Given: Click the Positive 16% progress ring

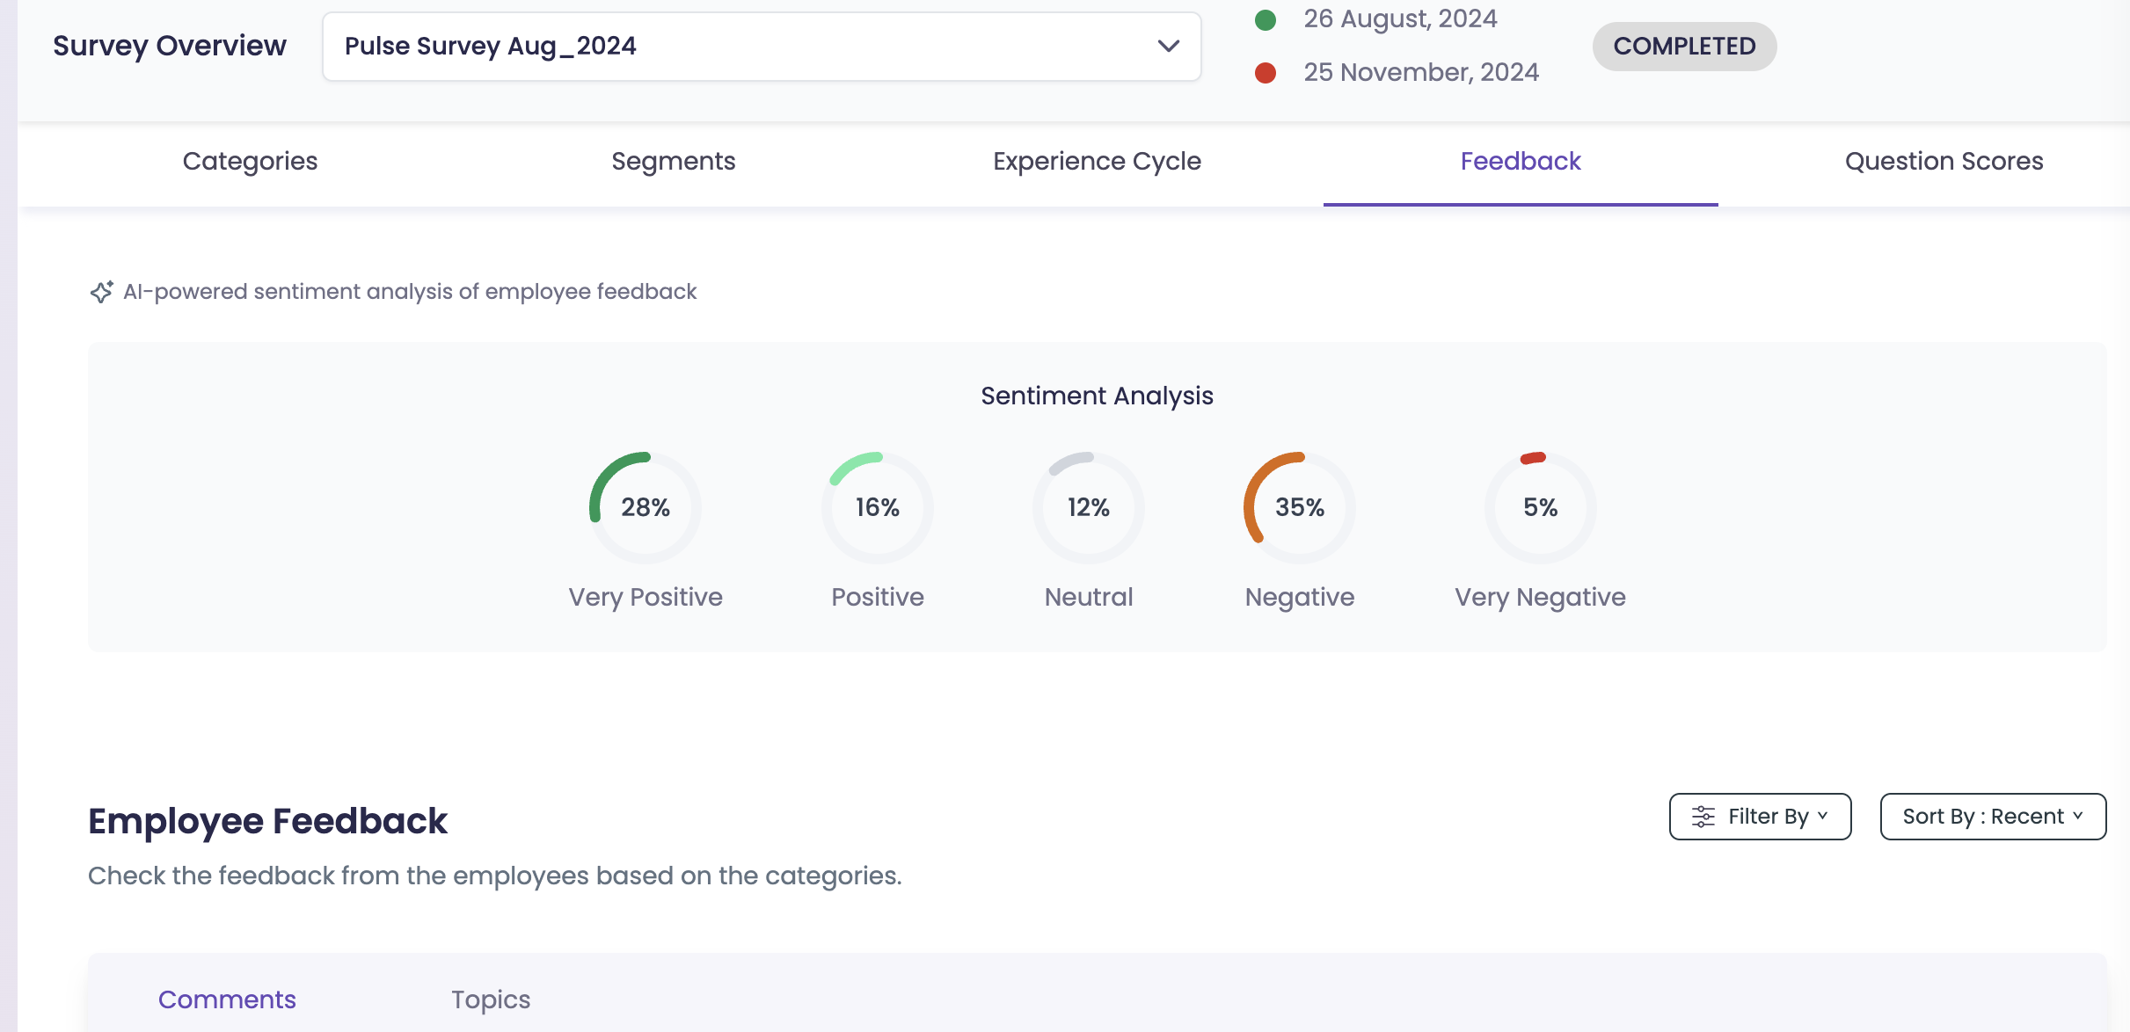Looking at the screenshot, I should (877, 507).
